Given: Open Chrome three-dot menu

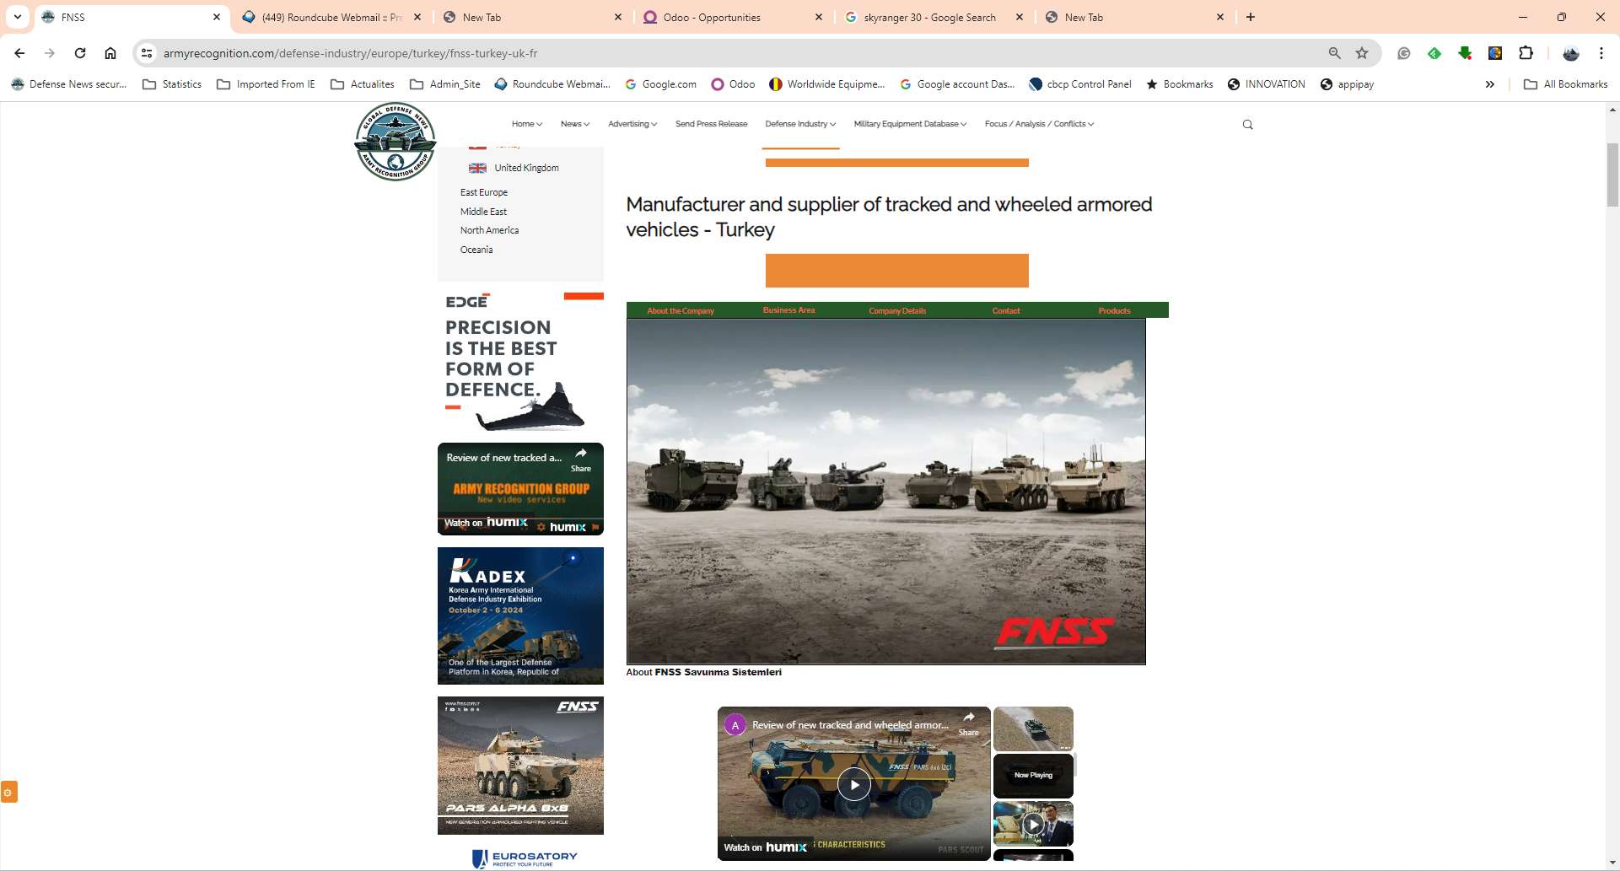Looking at the screenshot, I should [1601, 53].
